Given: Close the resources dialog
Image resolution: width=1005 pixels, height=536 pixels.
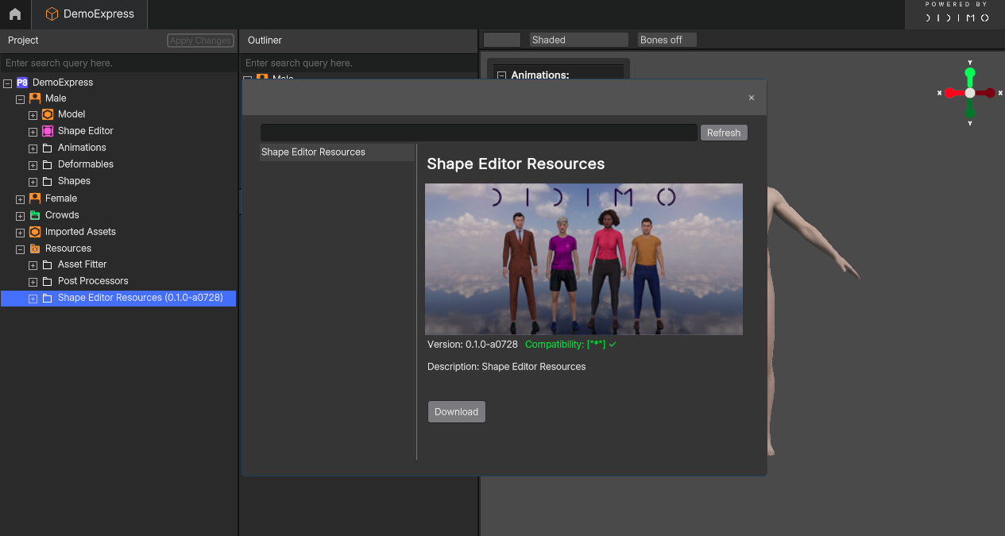Looking at the screenshot, I should [752, 98].
